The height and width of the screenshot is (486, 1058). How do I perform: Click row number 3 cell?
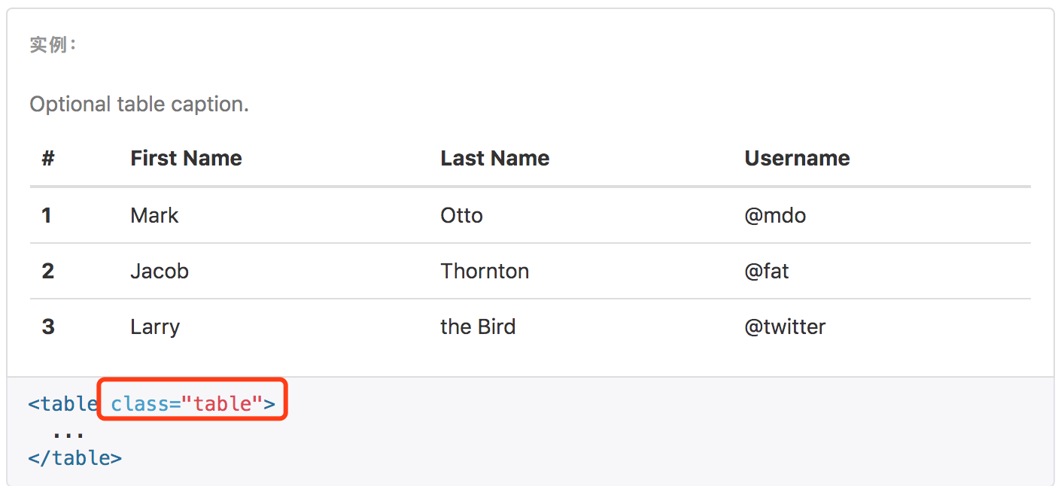pos(48,327)
